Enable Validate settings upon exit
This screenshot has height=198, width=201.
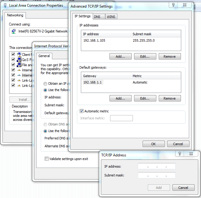(x=47, y=159)
